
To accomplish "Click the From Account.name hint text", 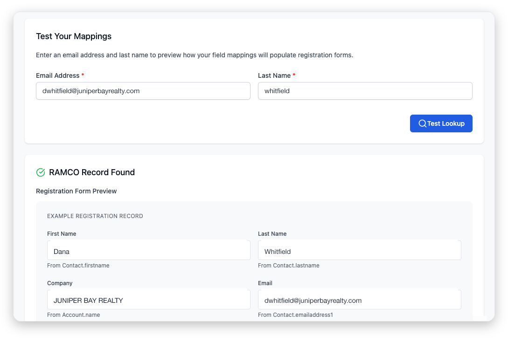I will (74, 315).
